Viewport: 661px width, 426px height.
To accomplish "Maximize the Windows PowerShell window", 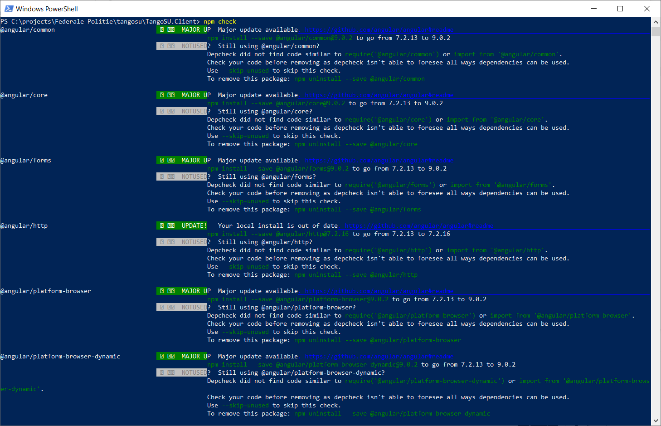I will point(620,9).
